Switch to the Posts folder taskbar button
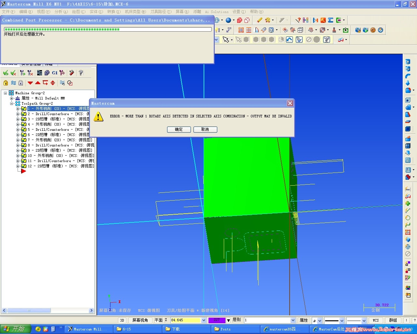 [235, 329]
